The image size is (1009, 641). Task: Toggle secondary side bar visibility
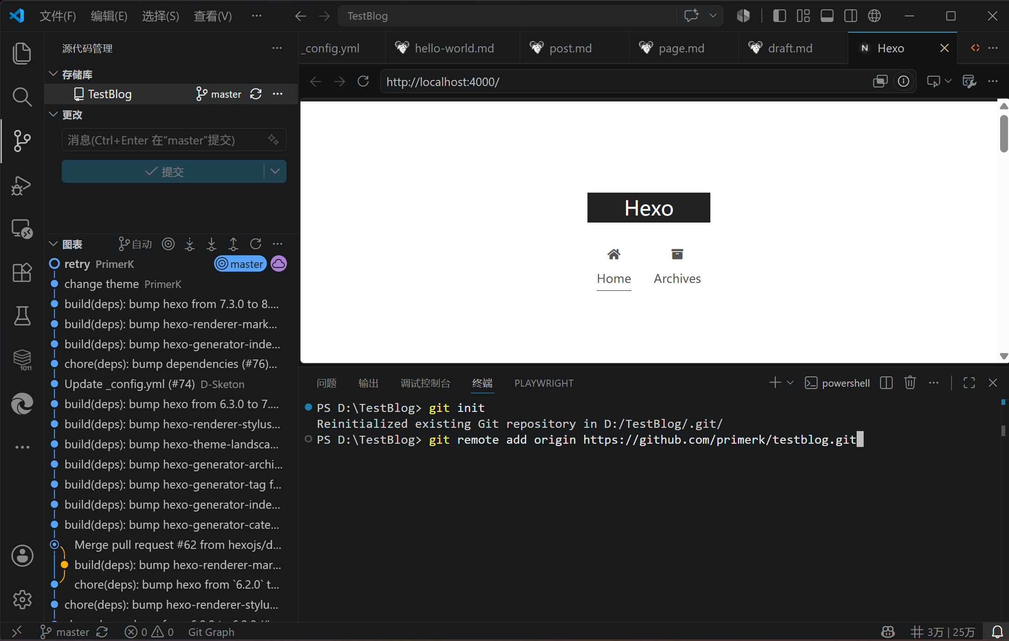tap(851, 16)
